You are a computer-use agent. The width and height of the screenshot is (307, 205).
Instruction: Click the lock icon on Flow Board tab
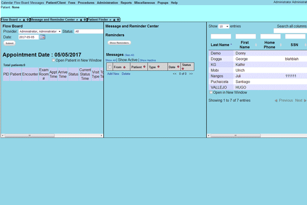[x=24, y=19]
